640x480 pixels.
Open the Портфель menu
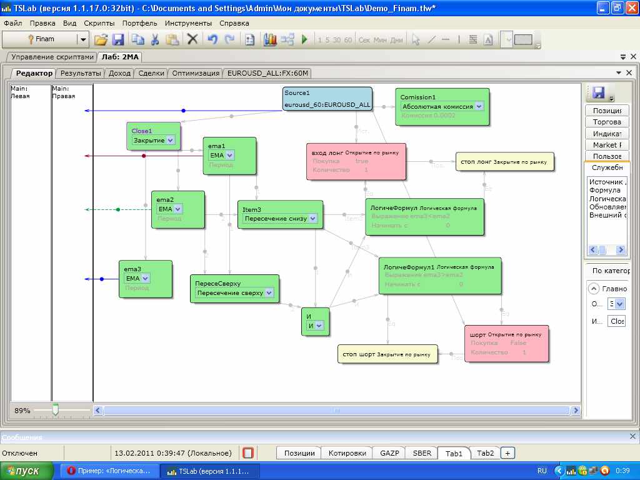139,23
